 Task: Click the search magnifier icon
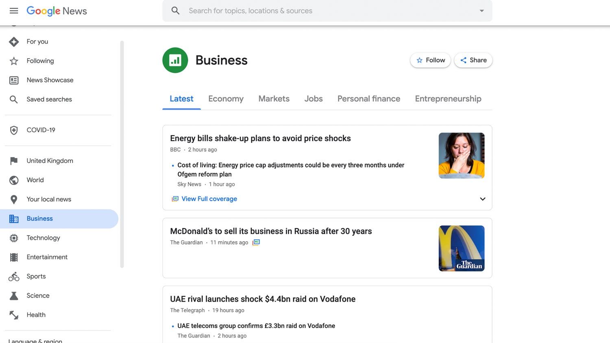coord(175,11)
